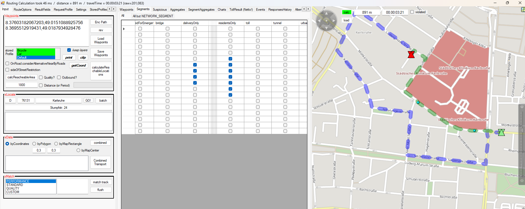Select the byPolygon radio button

coord(34,144)
